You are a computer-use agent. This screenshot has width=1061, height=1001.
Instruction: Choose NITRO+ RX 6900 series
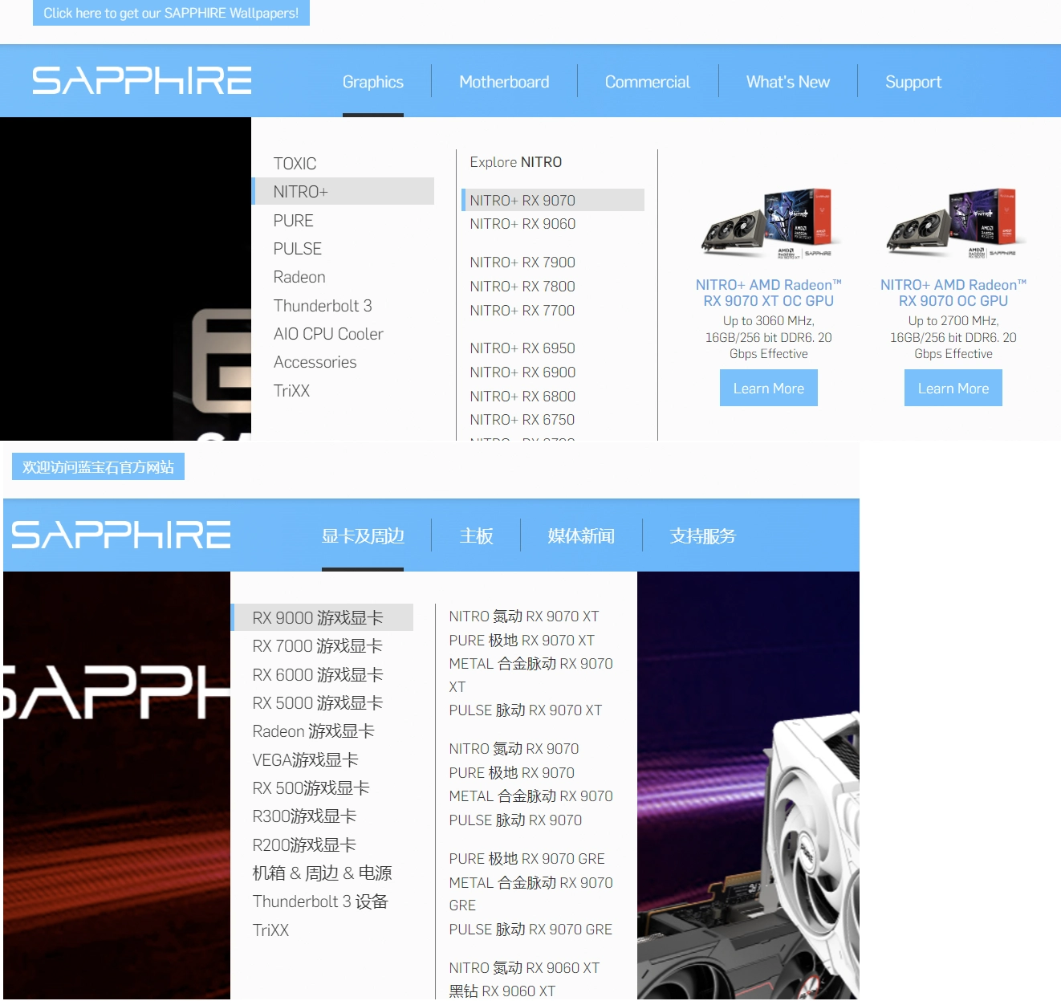point(522,372)
